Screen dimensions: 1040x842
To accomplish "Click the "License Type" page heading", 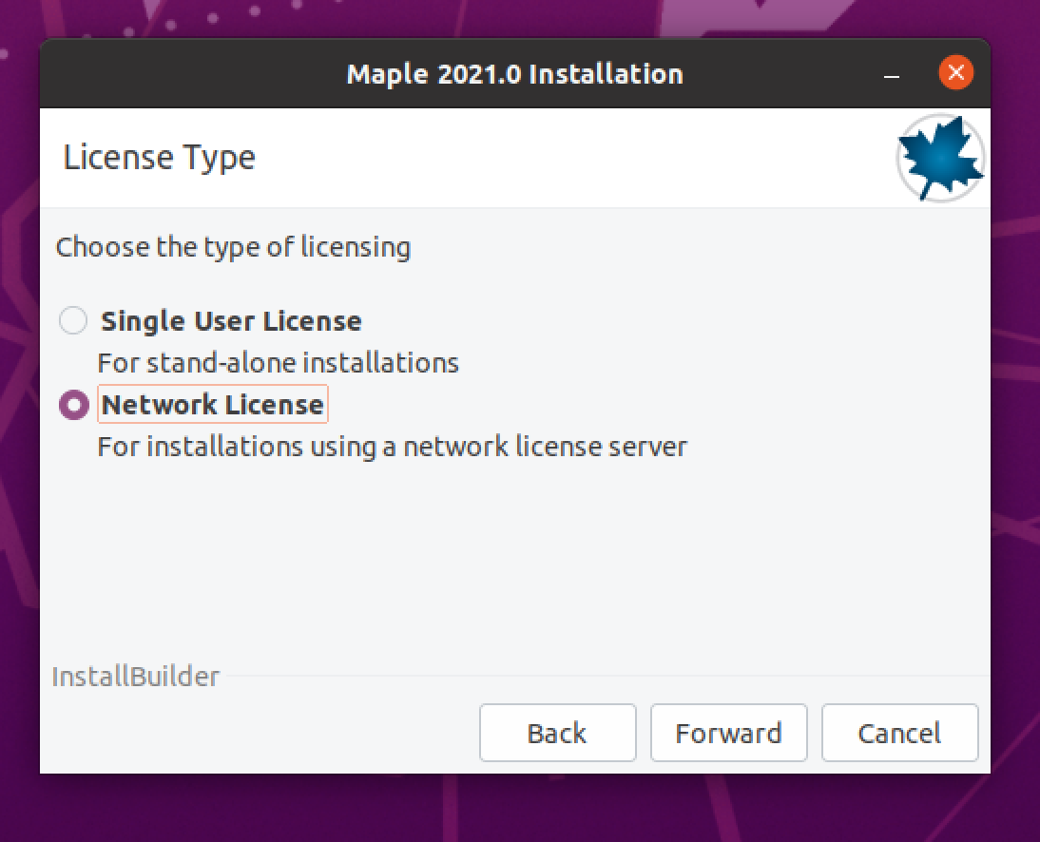I will point(159,158).
